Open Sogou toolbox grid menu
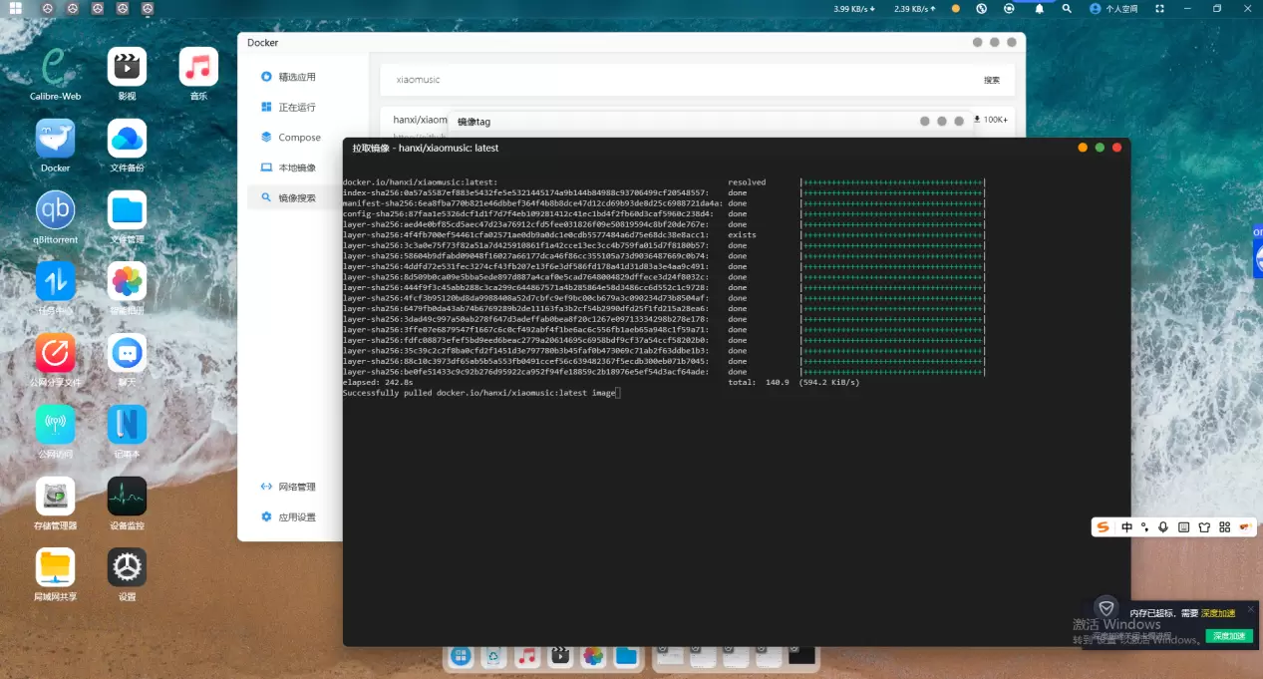This screenshot has height=679, width=1263. click(1224, 527)
